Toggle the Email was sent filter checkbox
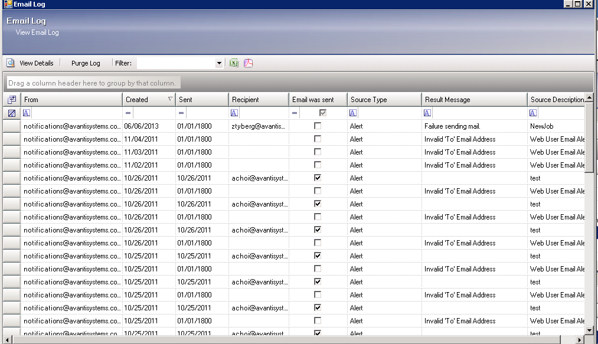 click(x=323, y=113)
